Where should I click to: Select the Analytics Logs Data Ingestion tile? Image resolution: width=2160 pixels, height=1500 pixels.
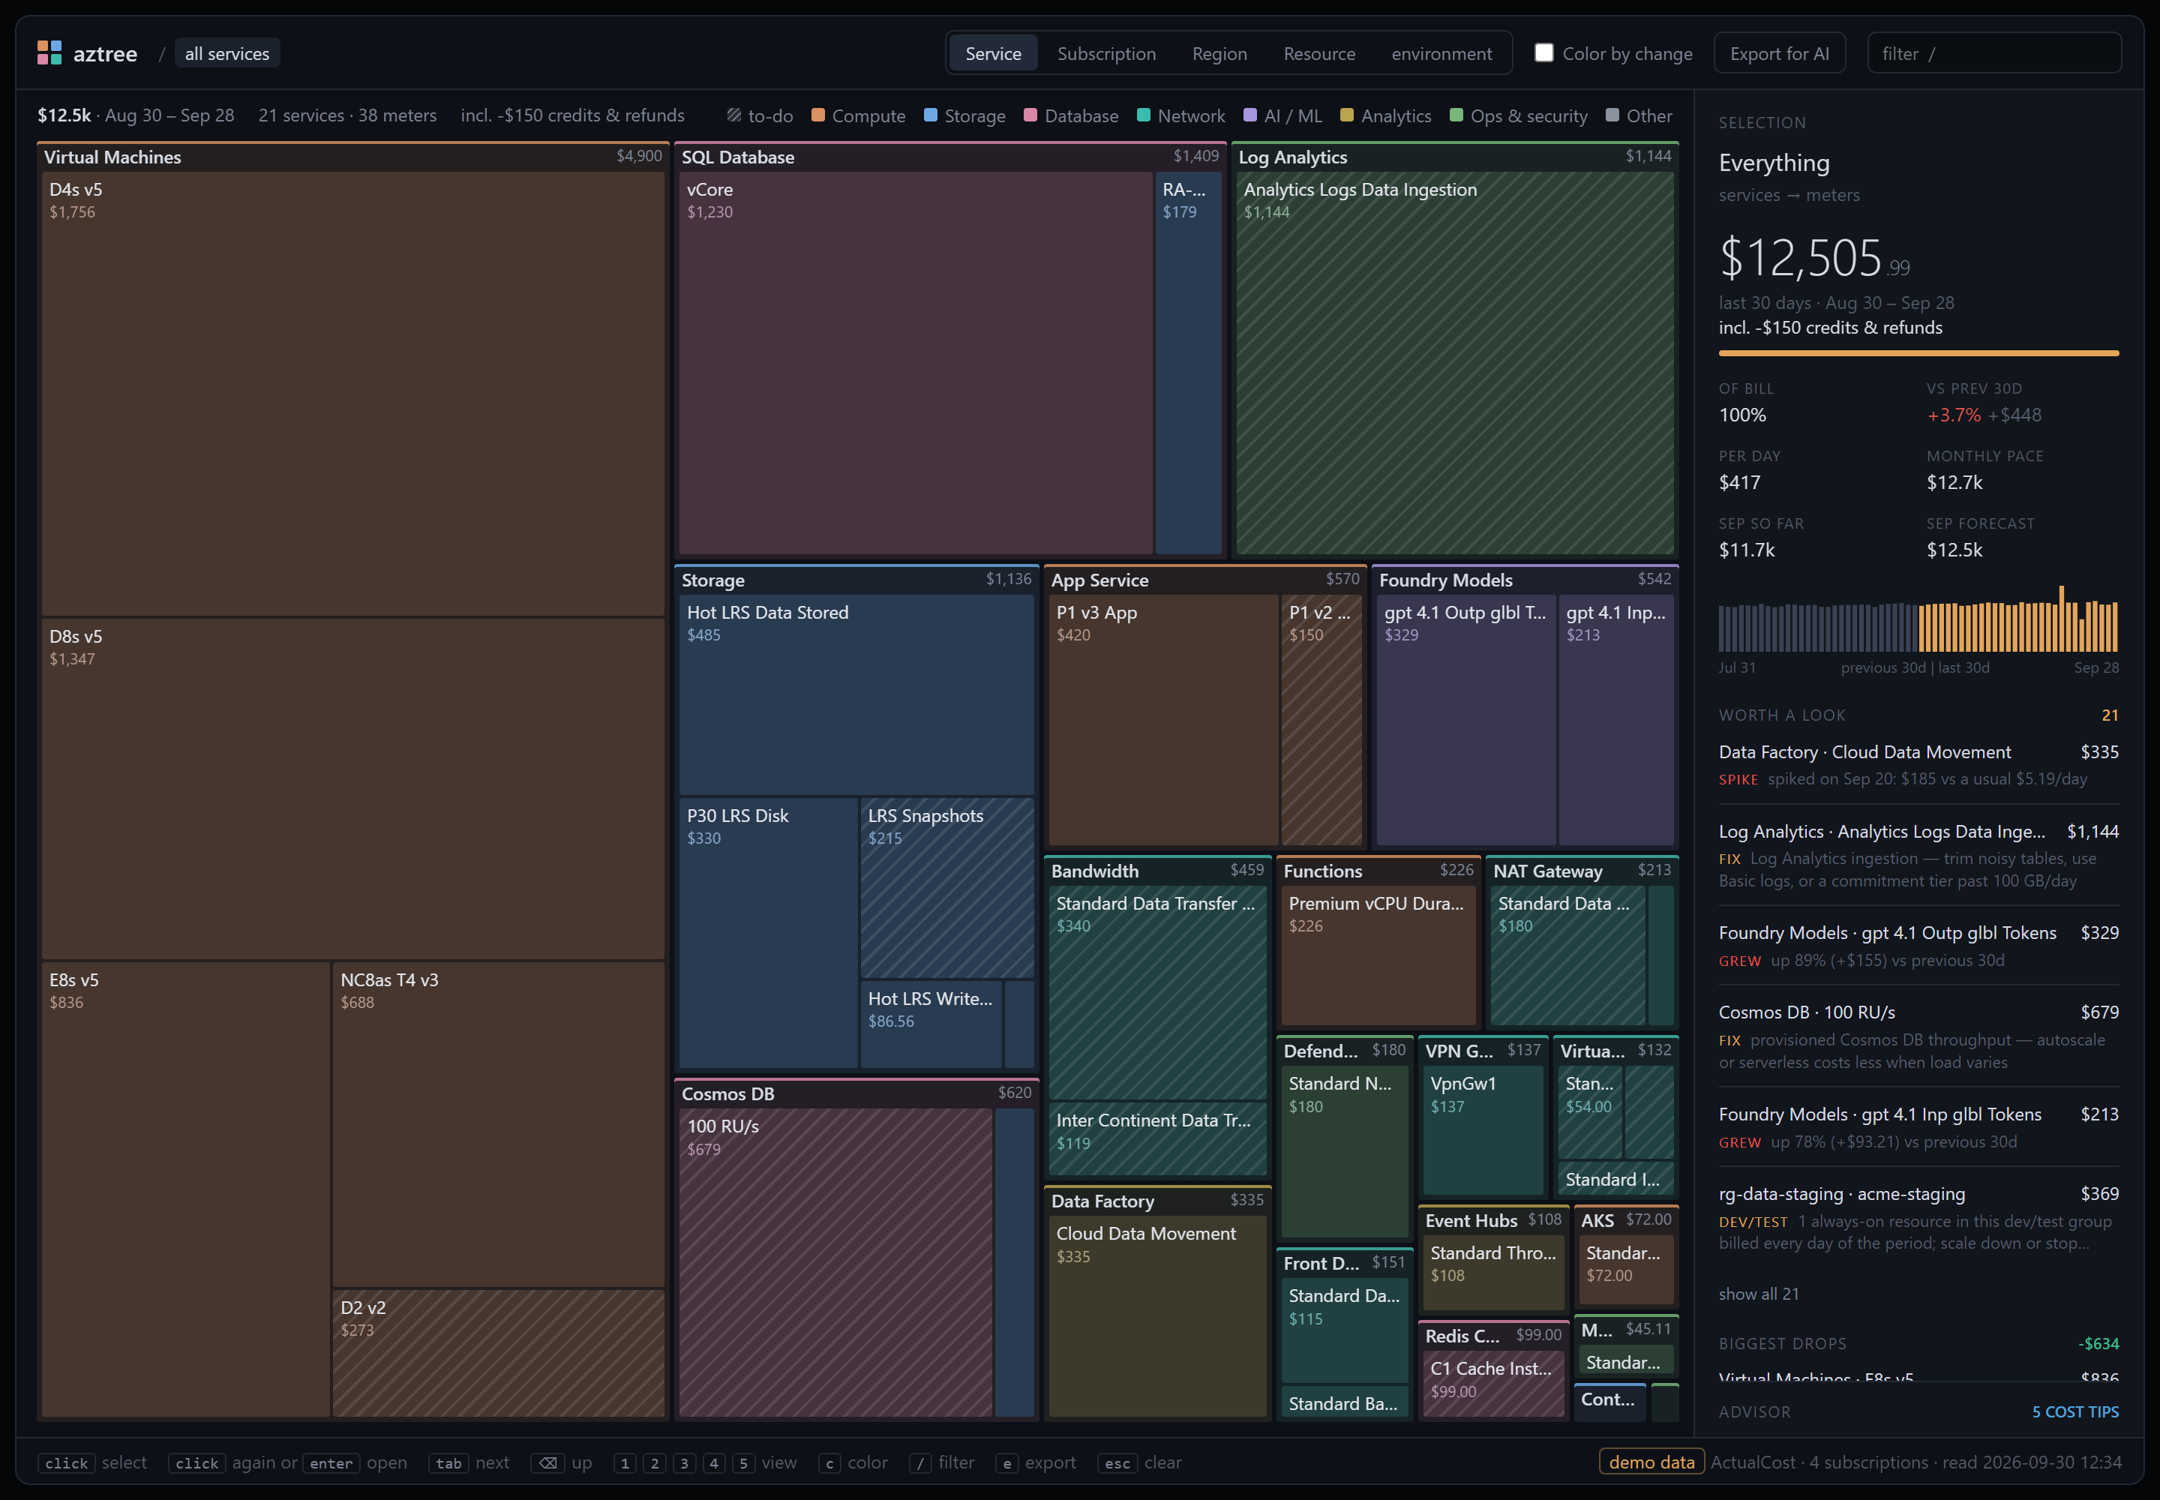pos(1454,363)
